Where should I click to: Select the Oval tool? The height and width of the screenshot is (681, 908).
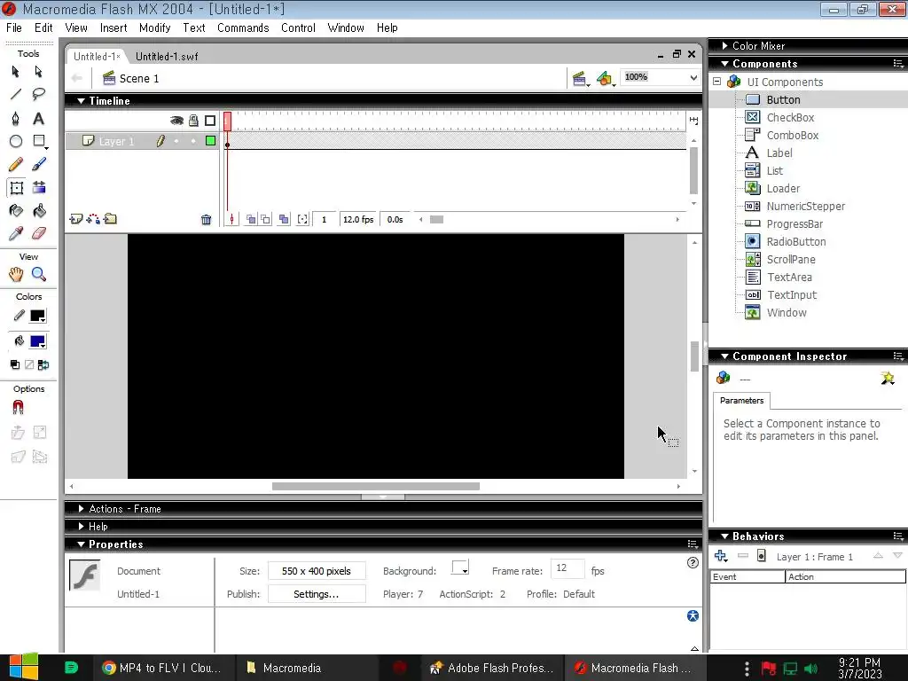(16, 141)
